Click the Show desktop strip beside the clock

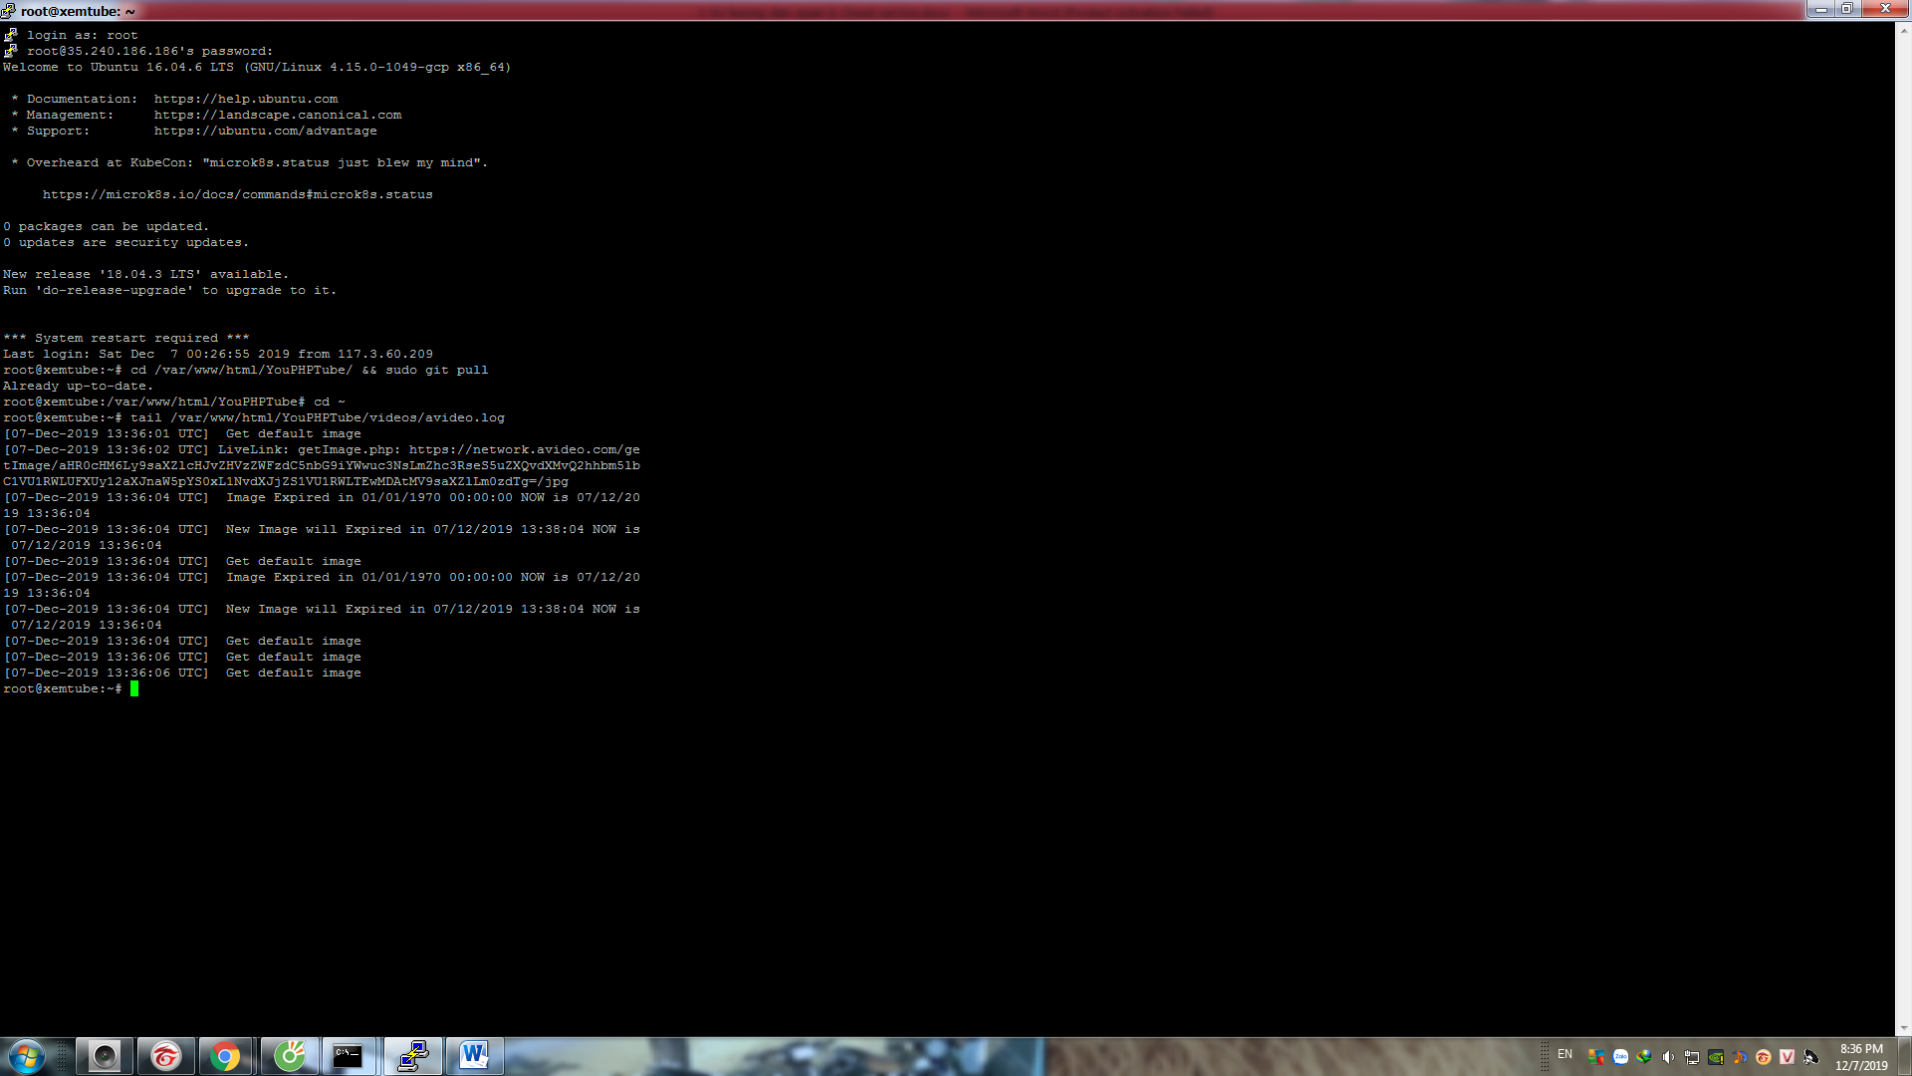tap(1904, 1056)
